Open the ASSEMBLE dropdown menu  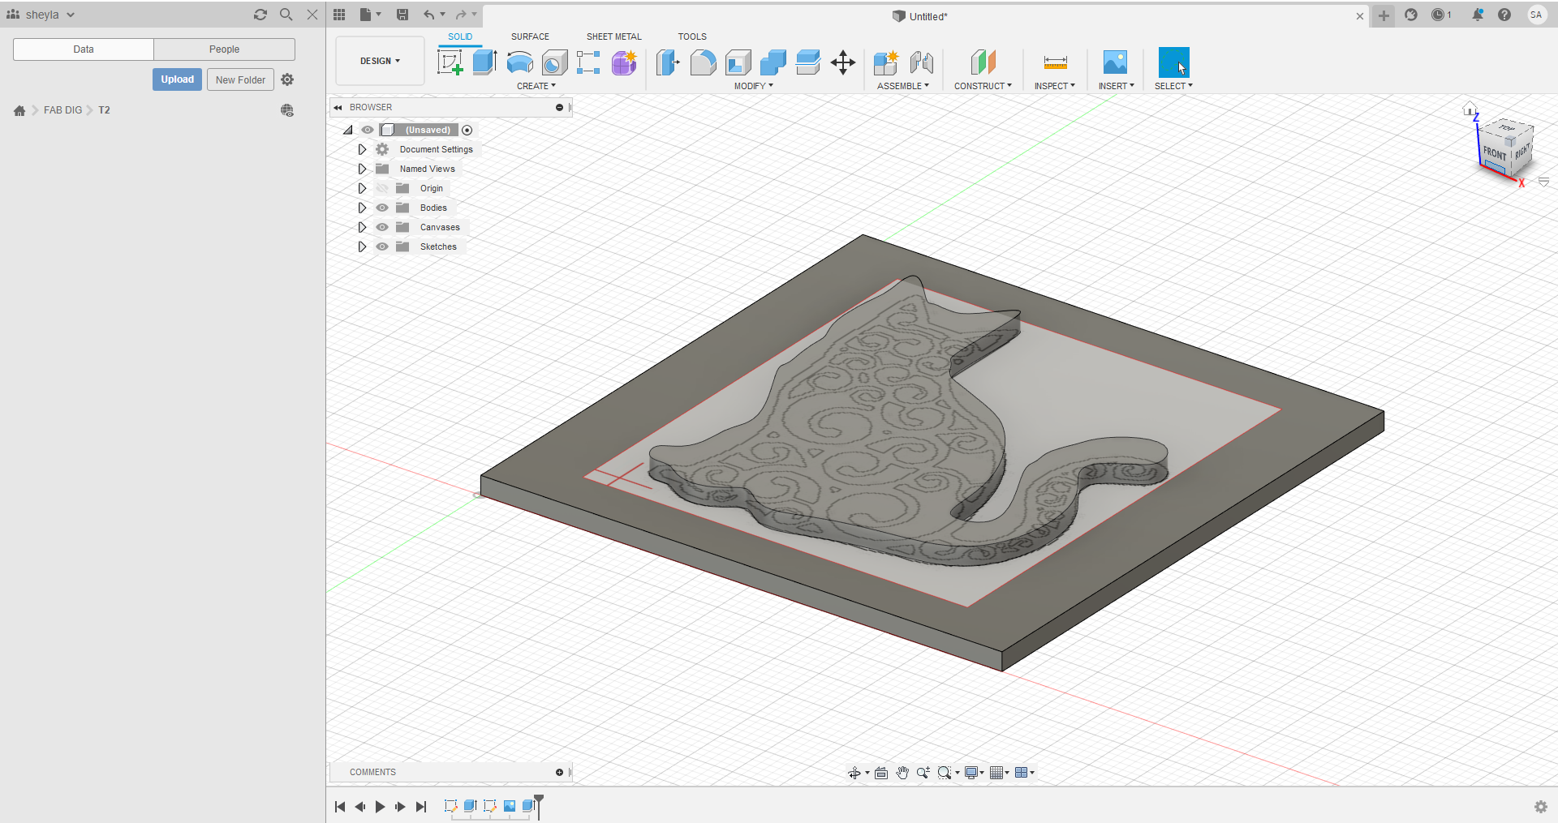[903, 86]
